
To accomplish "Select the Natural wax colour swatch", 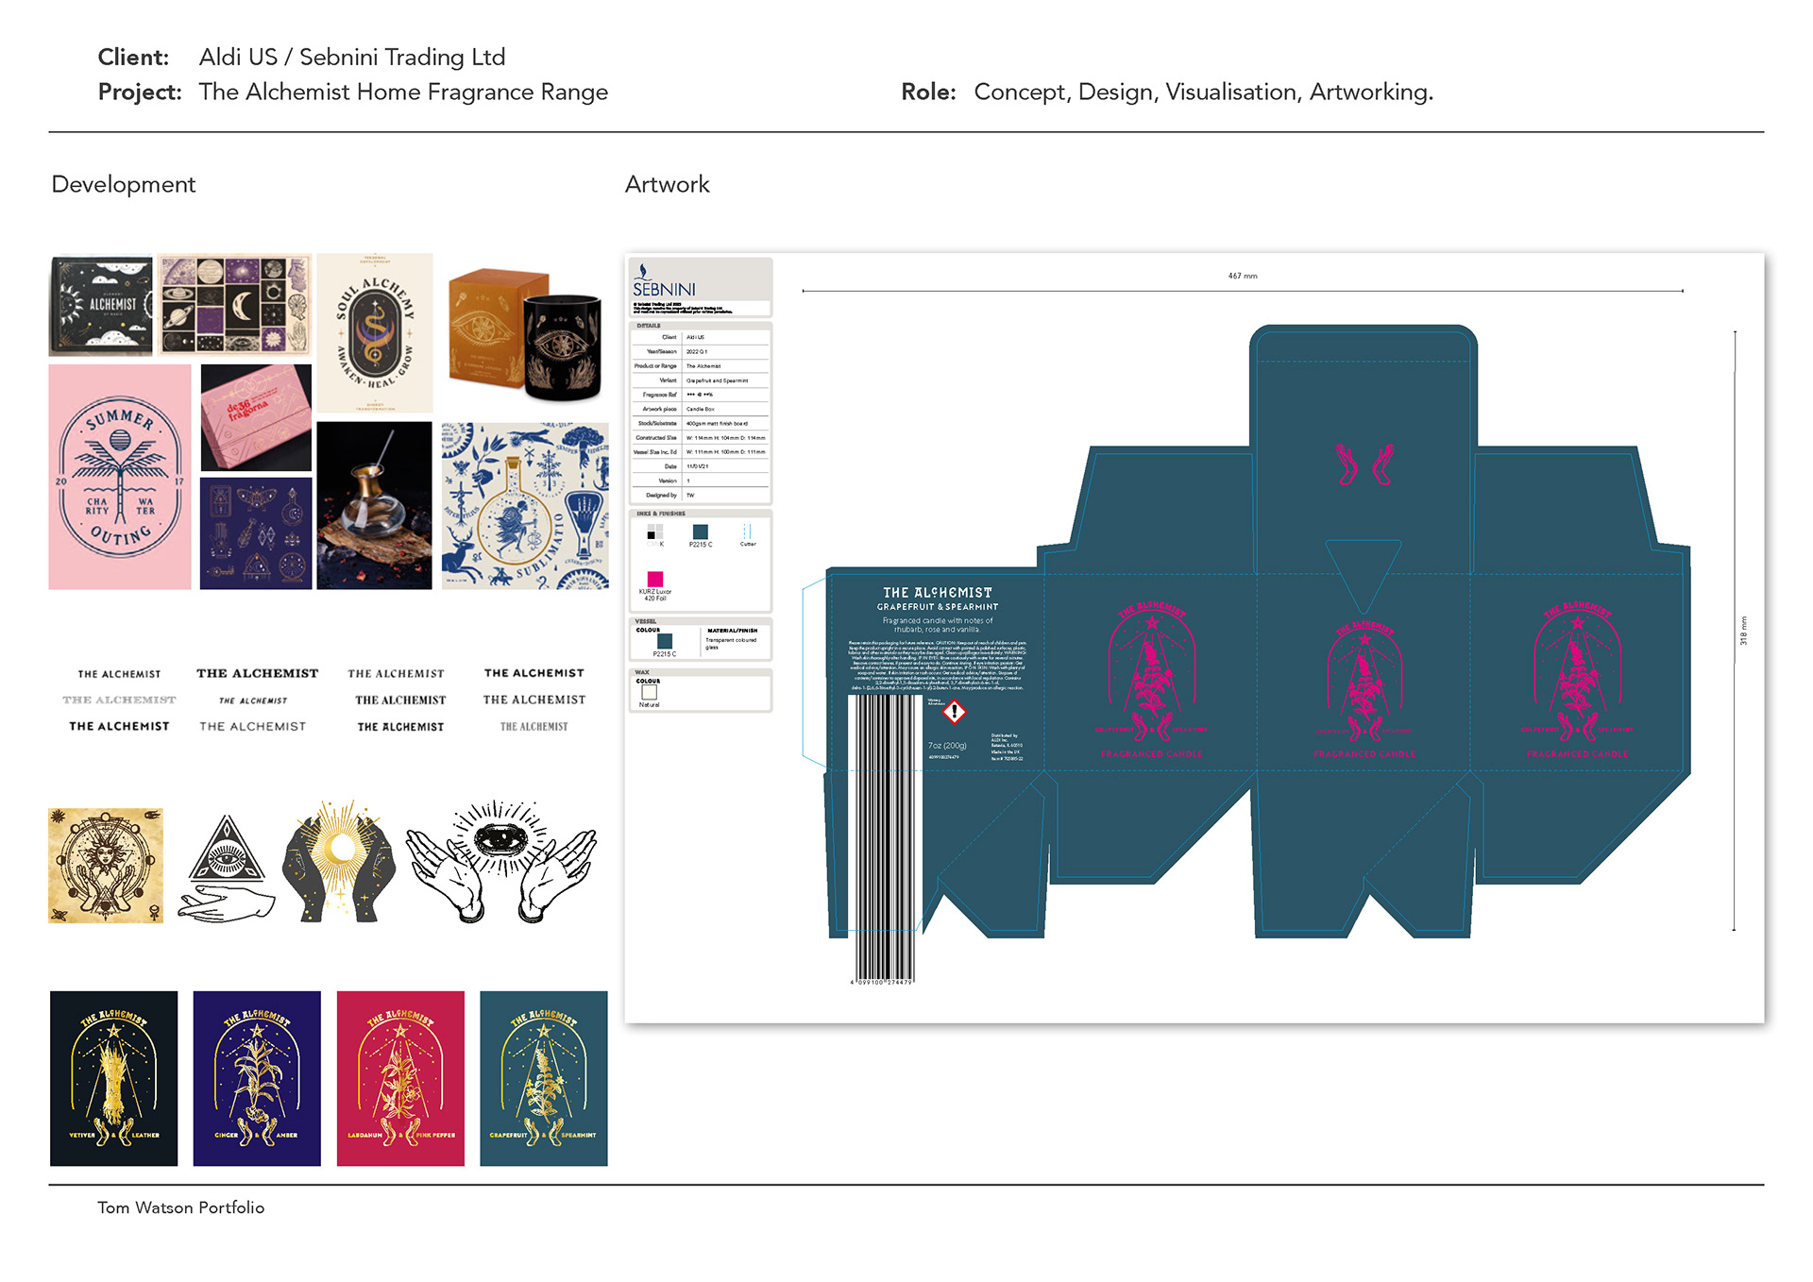I will [x=649, y=693].
